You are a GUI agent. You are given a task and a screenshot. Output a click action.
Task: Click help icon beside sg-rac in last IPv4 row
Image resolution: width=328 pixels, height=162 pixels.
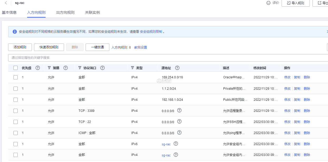176,155
